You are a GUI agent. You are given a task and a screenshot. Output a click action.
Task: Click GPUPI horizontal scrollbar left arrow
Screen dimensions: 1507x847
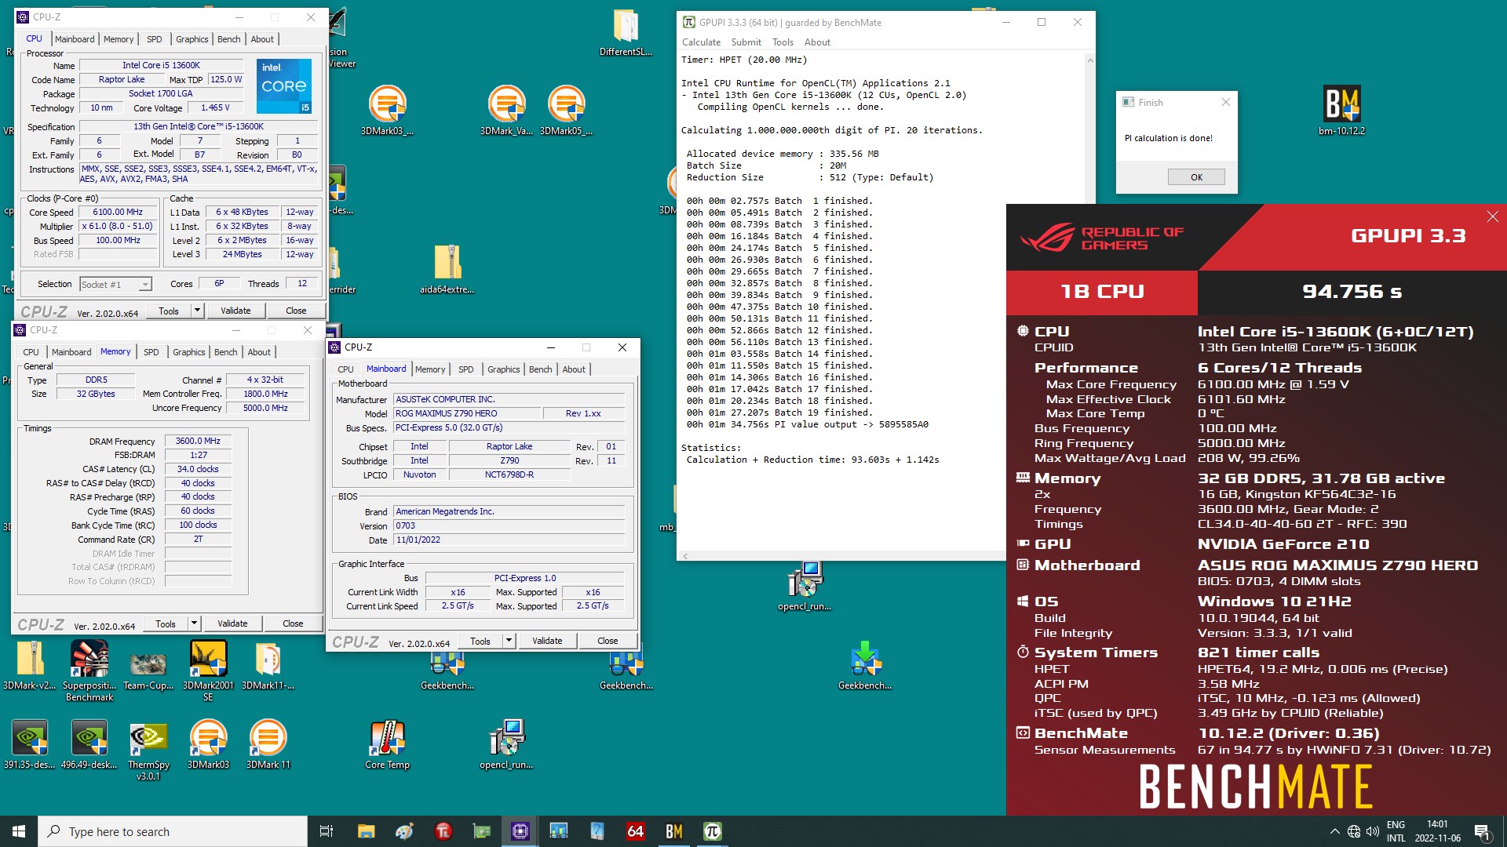685,555
